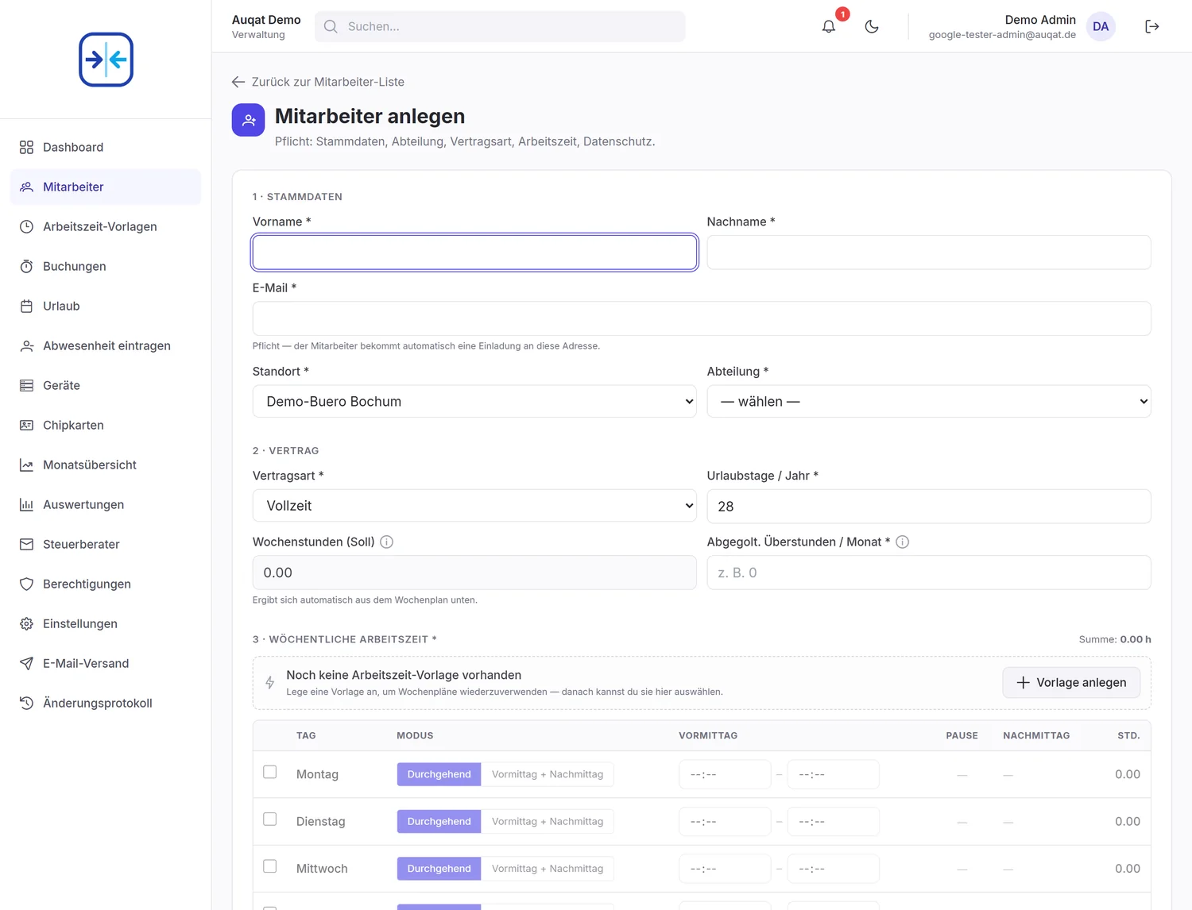Click info icon next to Wochenstunden (Soll)
The image size is (1192, 910).
point(387,542)
